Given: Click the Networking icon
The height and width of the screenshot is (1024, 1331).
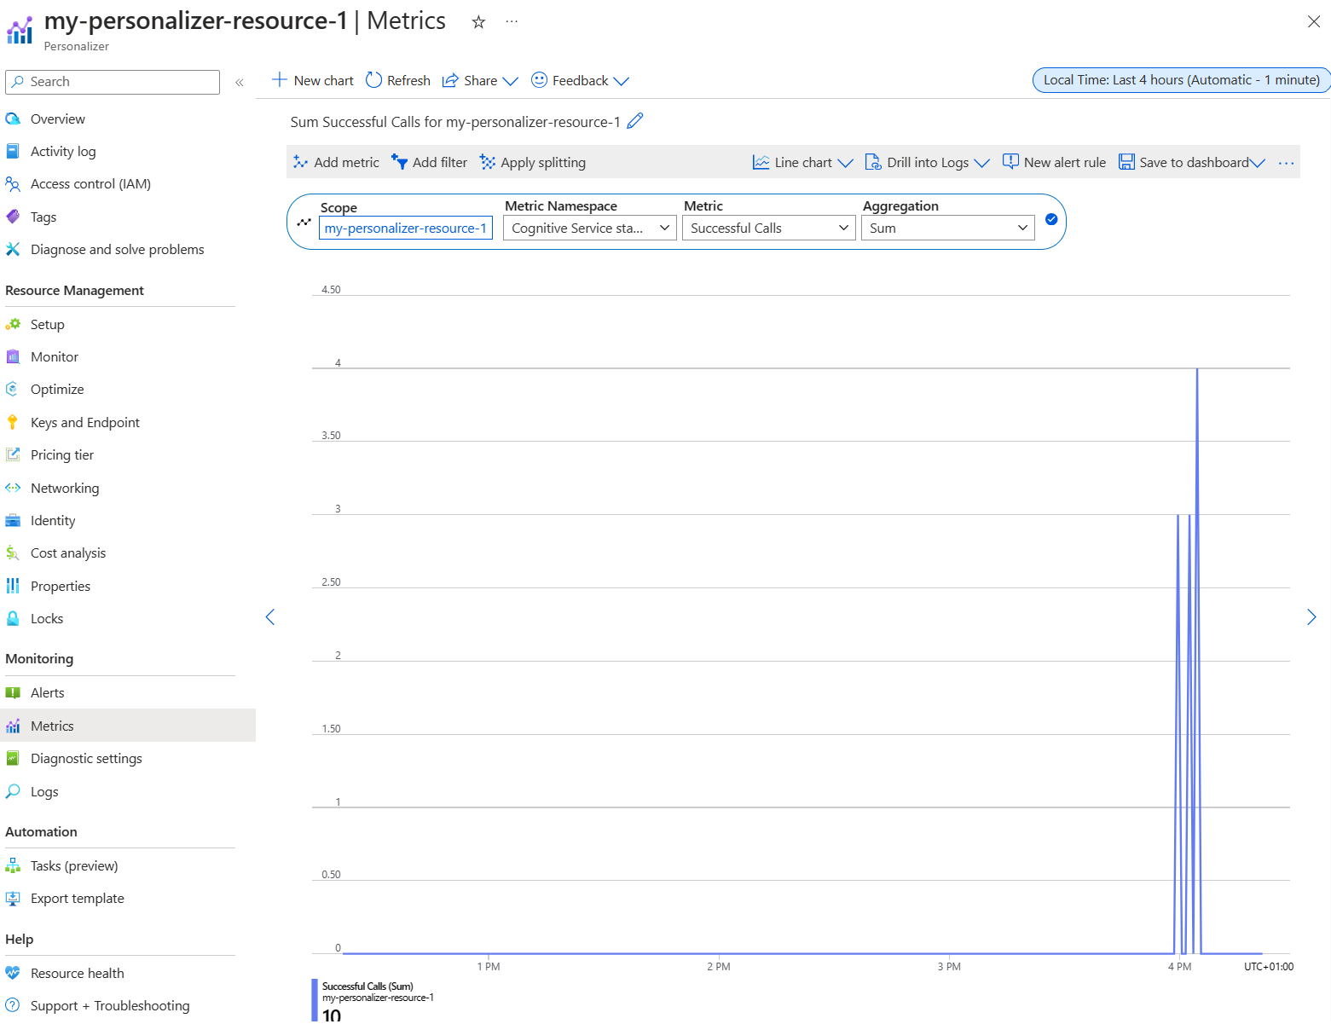Looking at the screenshot, I should pyautogui.click(x=13, y=488).
